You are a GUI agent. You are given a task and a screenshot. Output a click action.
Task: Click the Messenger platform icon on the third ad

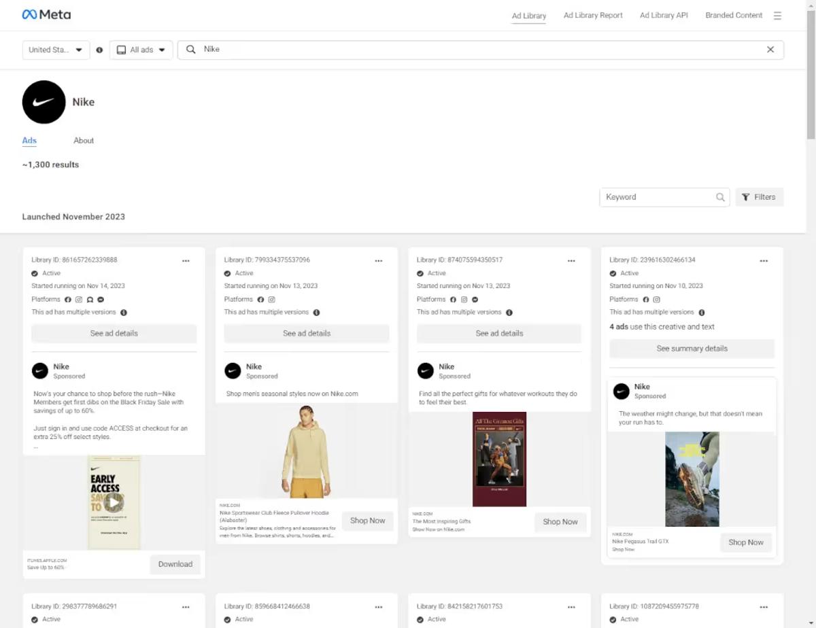(475, 299)
